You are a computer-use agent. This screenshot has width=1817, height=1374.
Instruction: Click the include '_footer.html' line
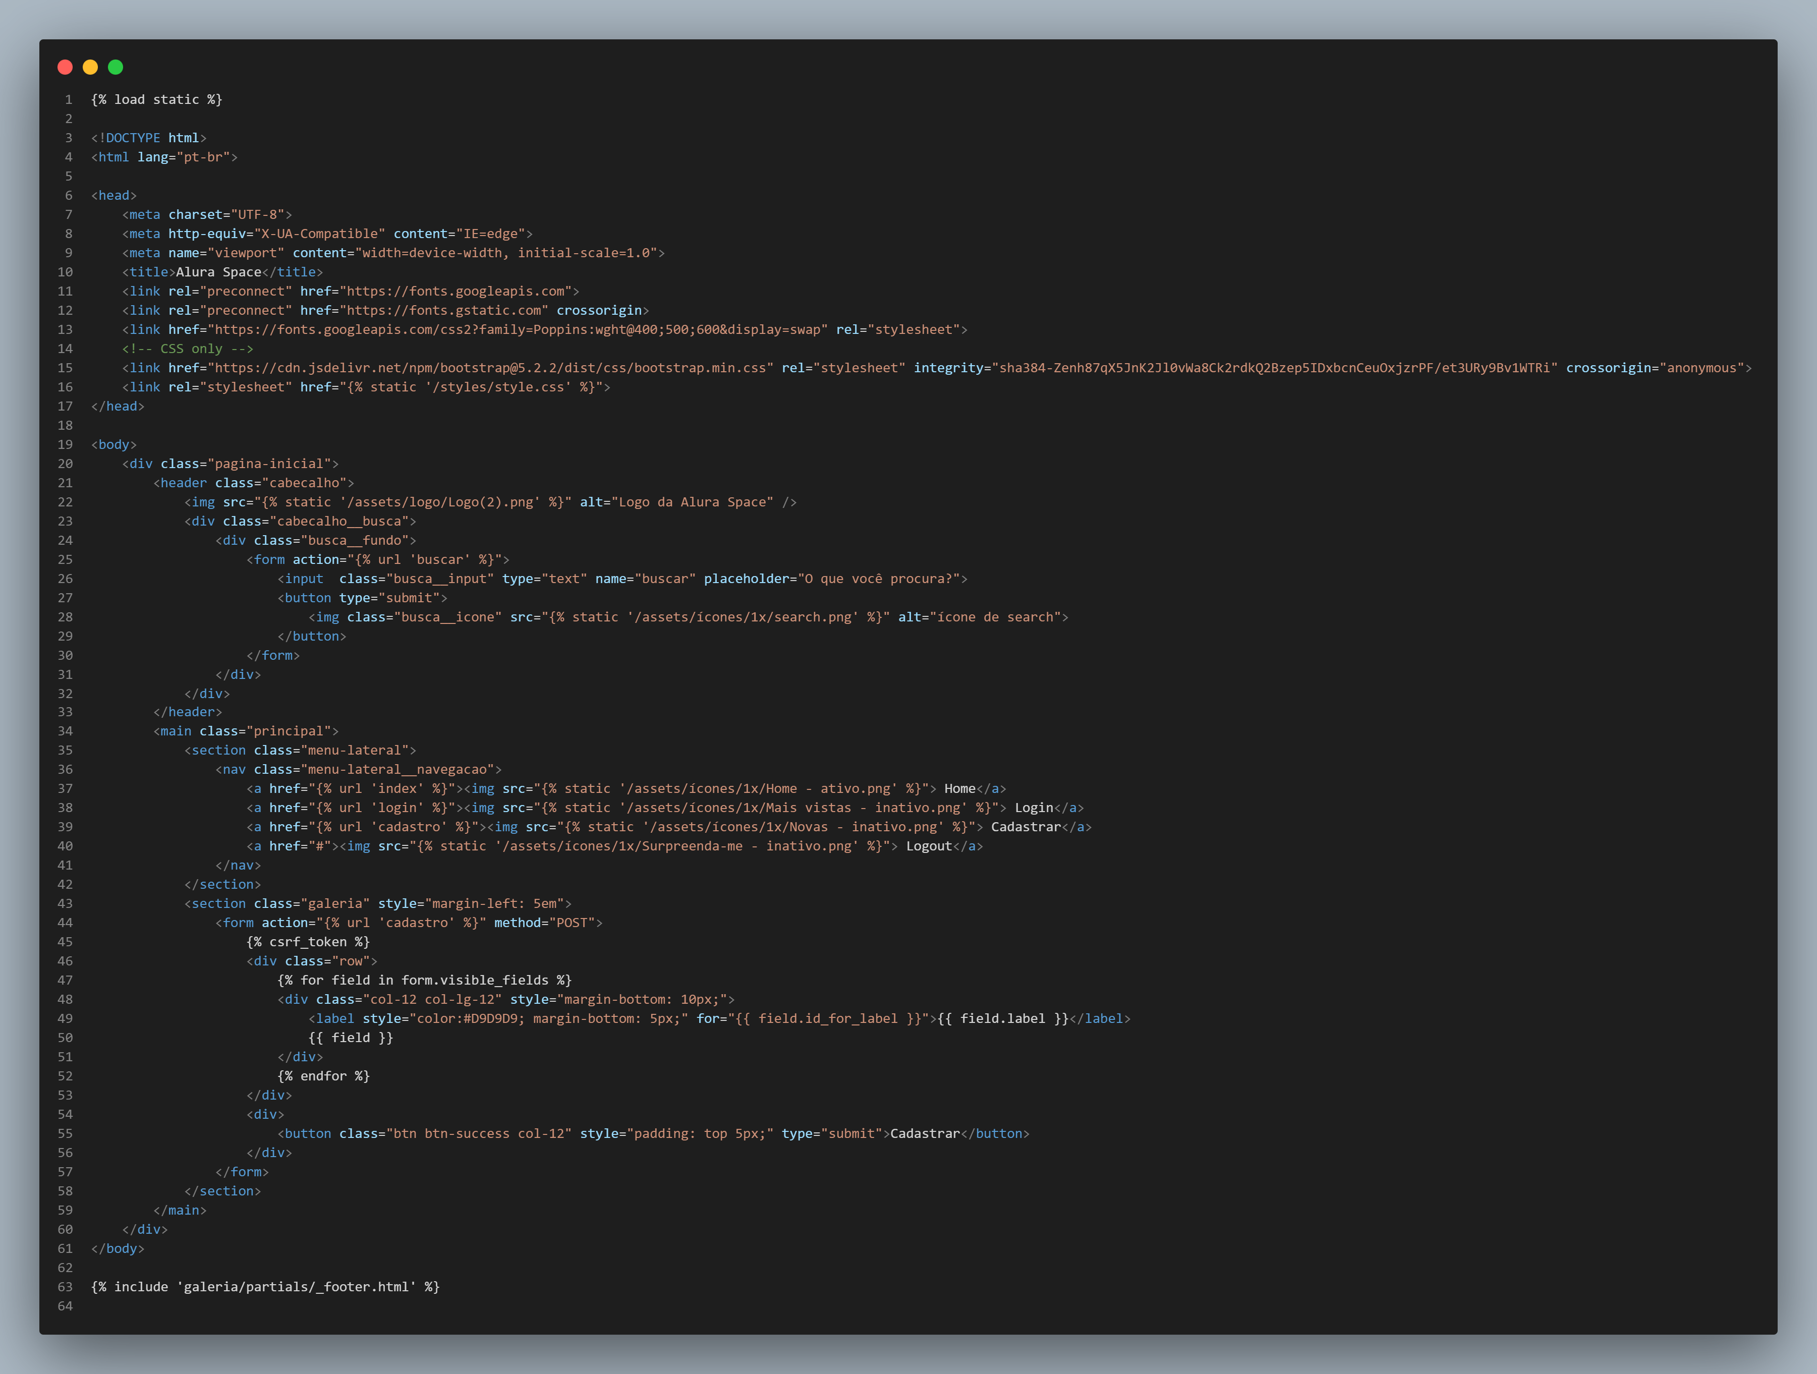click(x=265, y=1286)
